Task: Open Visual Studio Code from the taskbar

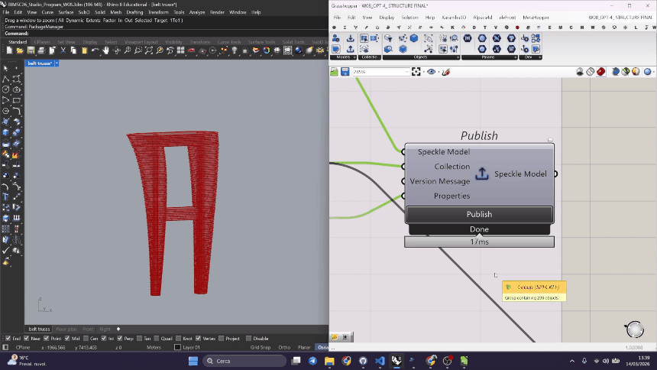Action: point(380,360)
